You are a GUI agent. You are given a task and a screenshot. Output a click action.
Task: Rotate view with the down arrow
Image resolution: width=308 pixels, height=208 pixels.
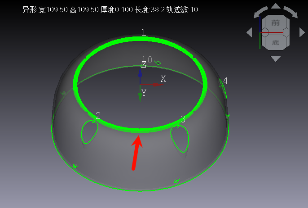[x=276, y=59]
